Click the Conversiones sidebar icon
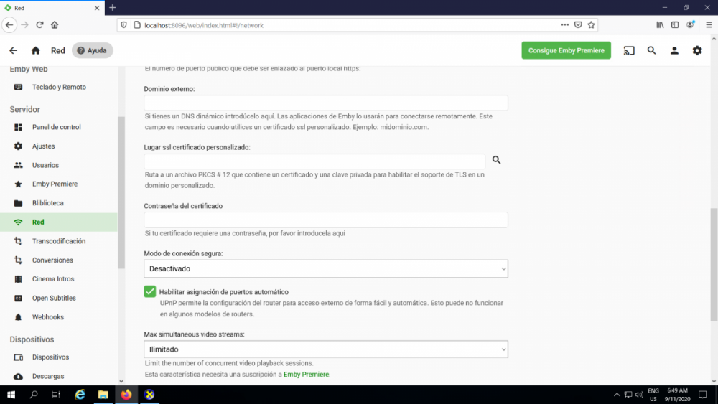 point(19,260)
